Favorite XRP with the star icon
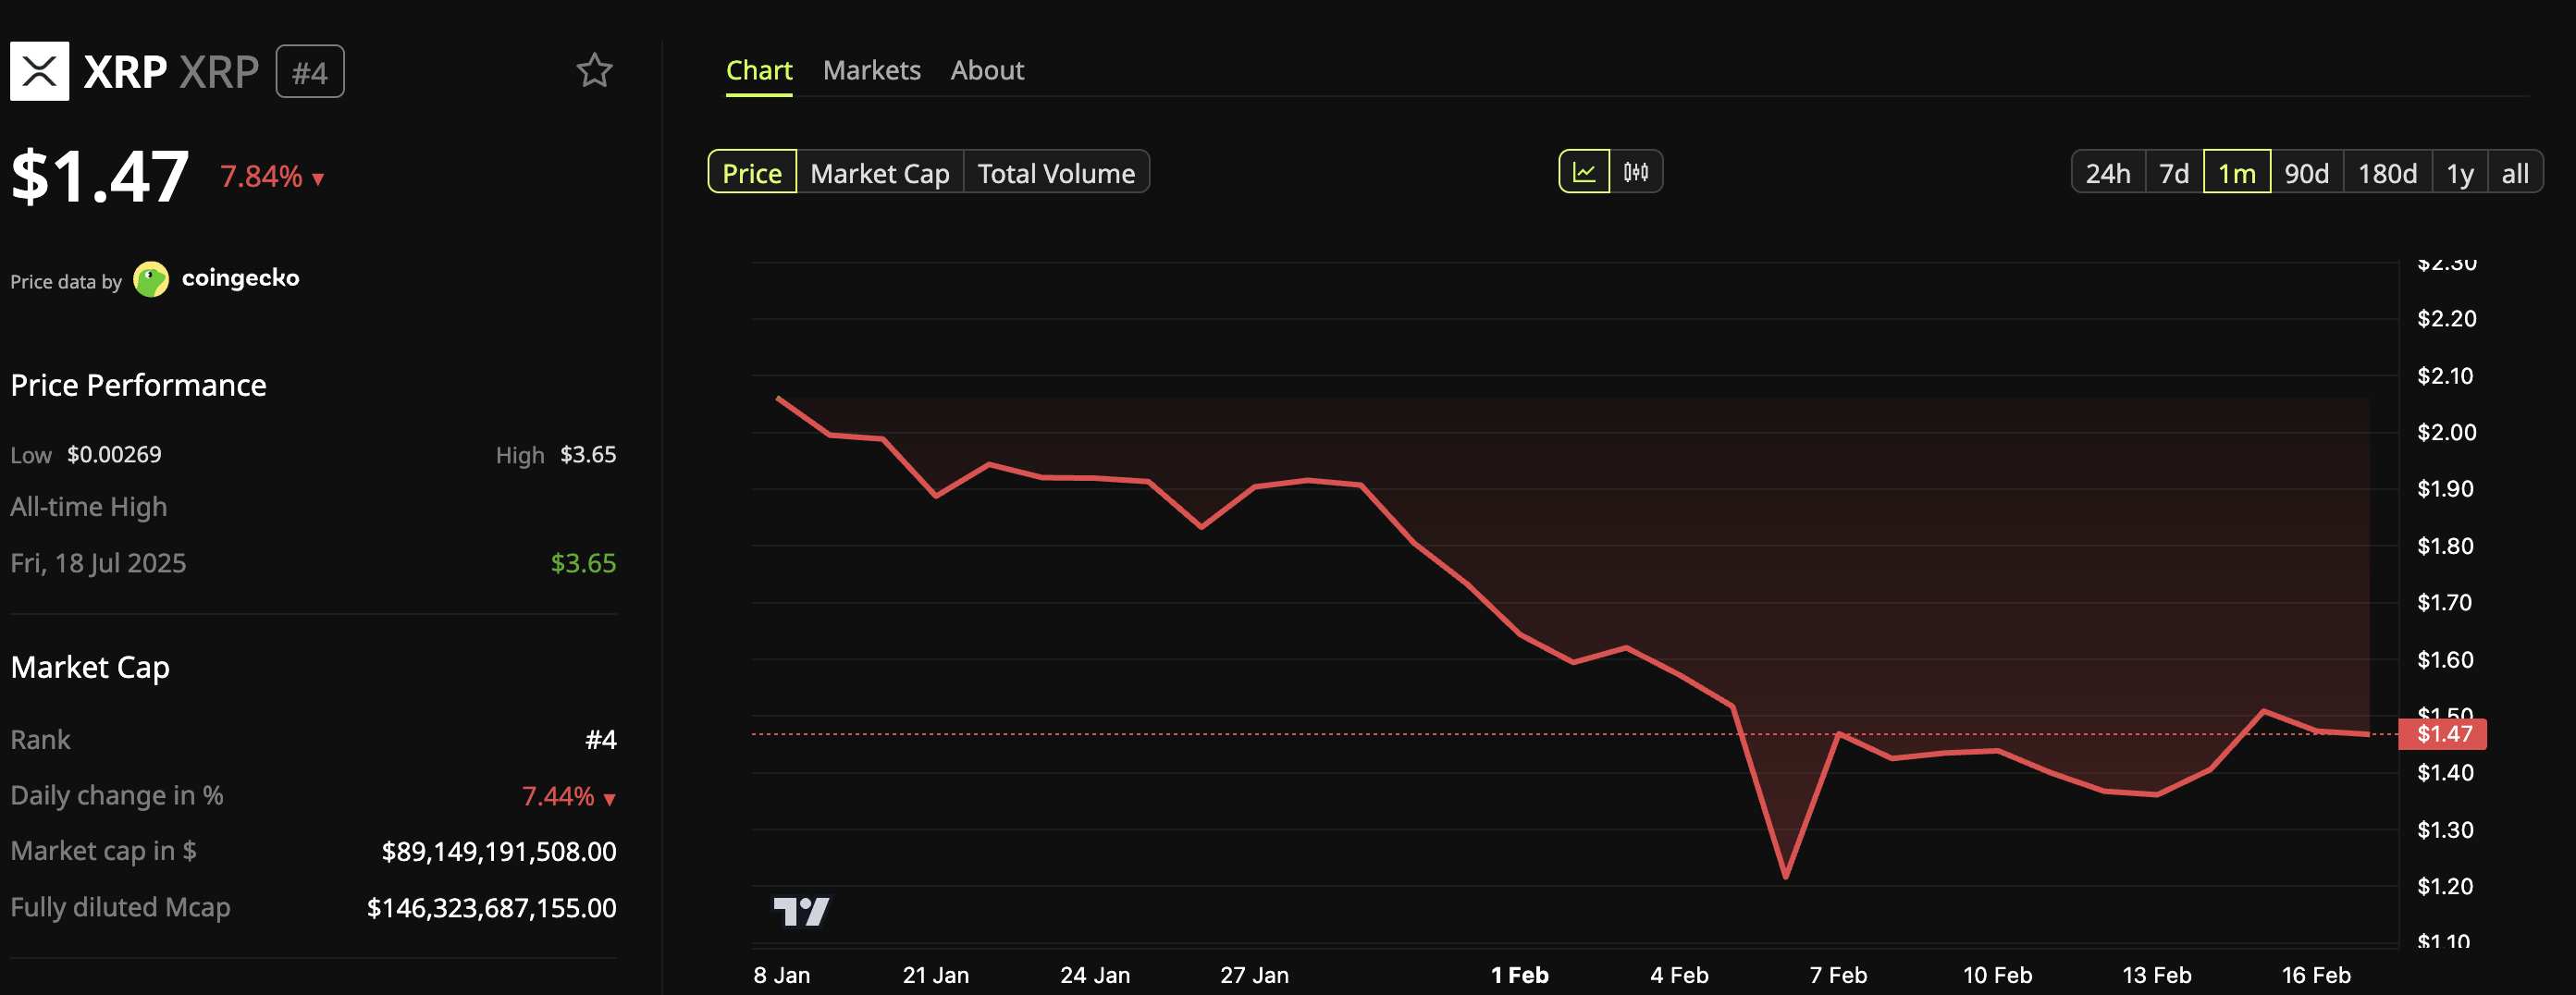 (594, 71)
